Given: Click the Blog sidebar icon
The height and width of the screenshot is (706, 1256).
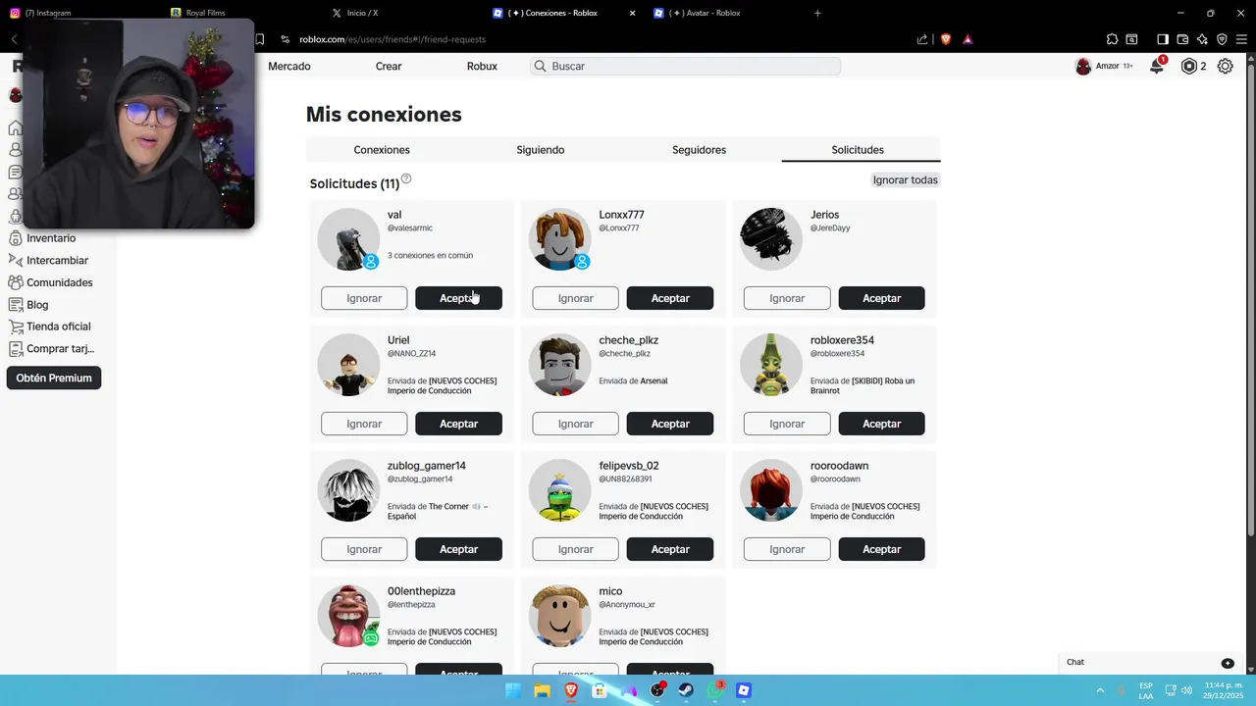Looking at the screenshot, I should (x=16, y=304).
